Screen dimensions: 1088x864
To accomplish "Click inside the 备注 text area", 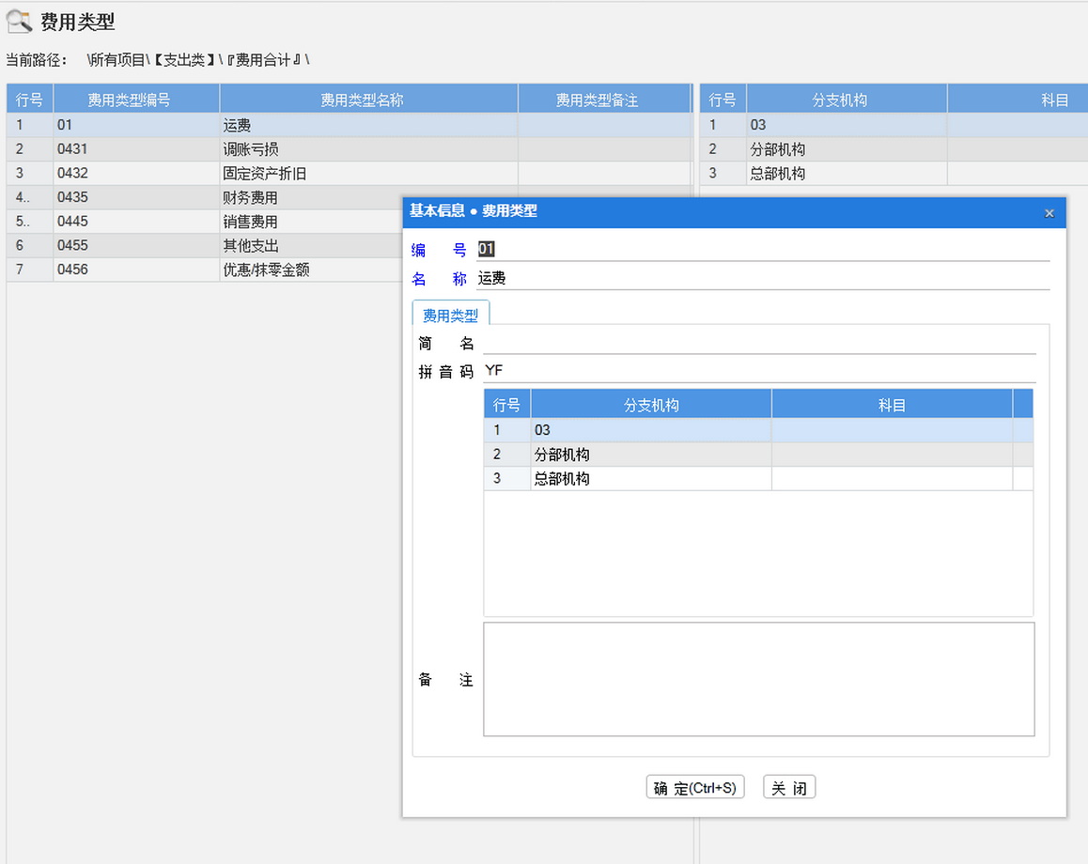I will tap(758, 679).
